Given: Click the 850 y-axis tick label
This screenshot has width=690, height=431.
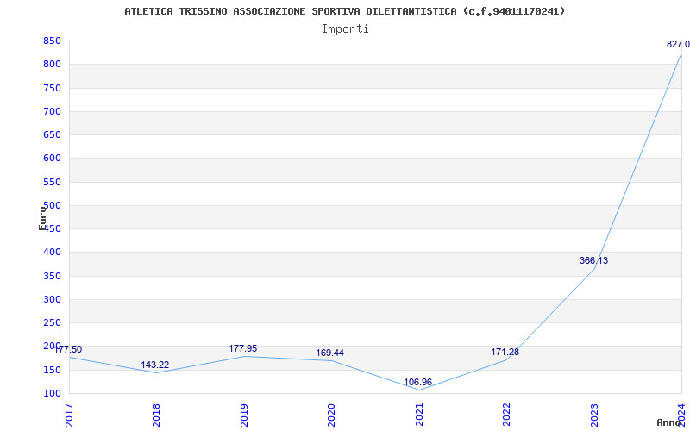Looking at the screenshot, I should pos(52,41).
